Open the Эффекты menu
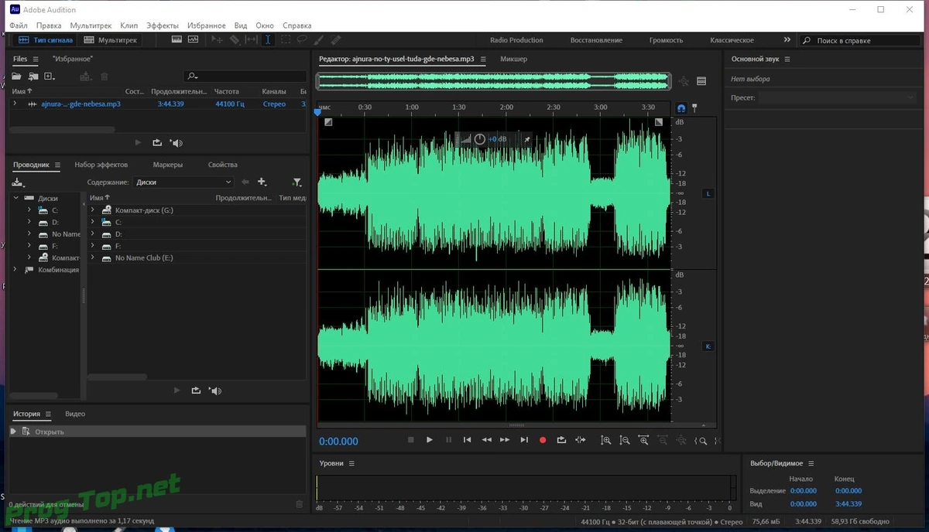This screenshot has height=532, width=929. tap(162, 26)
